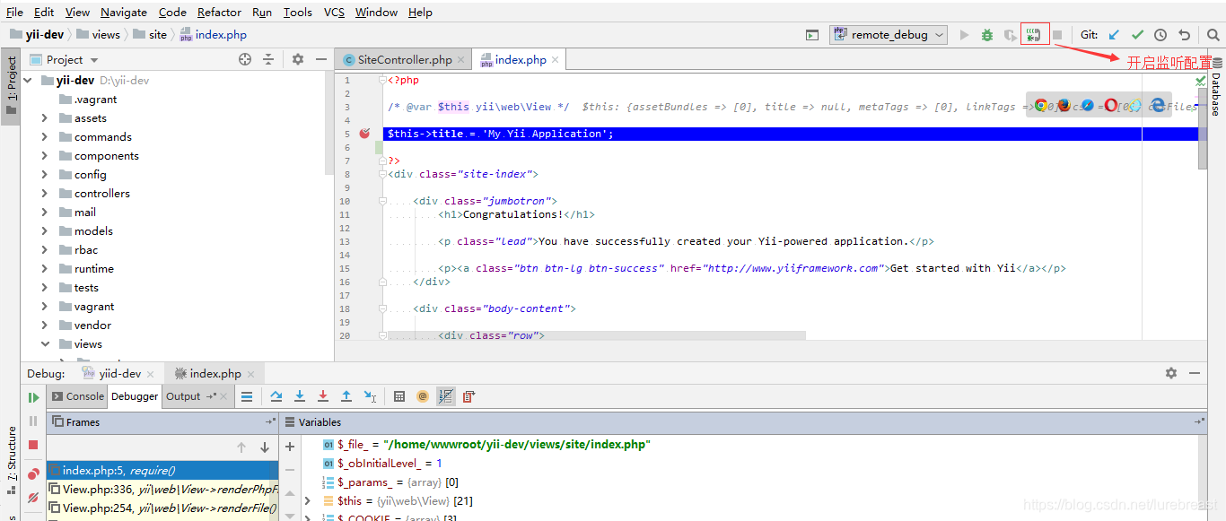Viewport: 1226px width, 521px height.
Task: Stop the debug session
Action: (x=32, y=445)
